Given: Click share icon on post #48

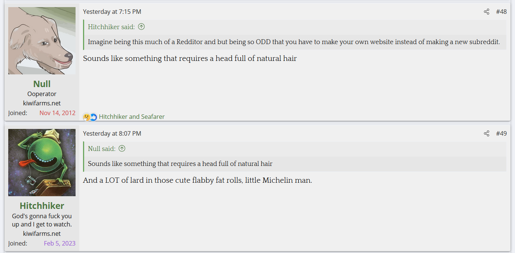Looking at the screenshot, I should pos(486,12).
